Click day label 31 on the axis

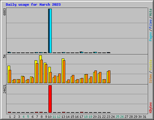point(144,117)
